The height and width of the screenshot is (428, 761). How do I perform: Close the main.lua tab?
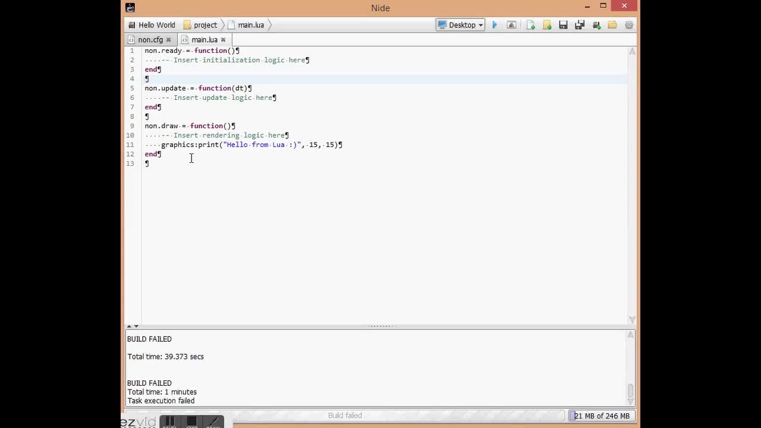[x=223, y=40]
